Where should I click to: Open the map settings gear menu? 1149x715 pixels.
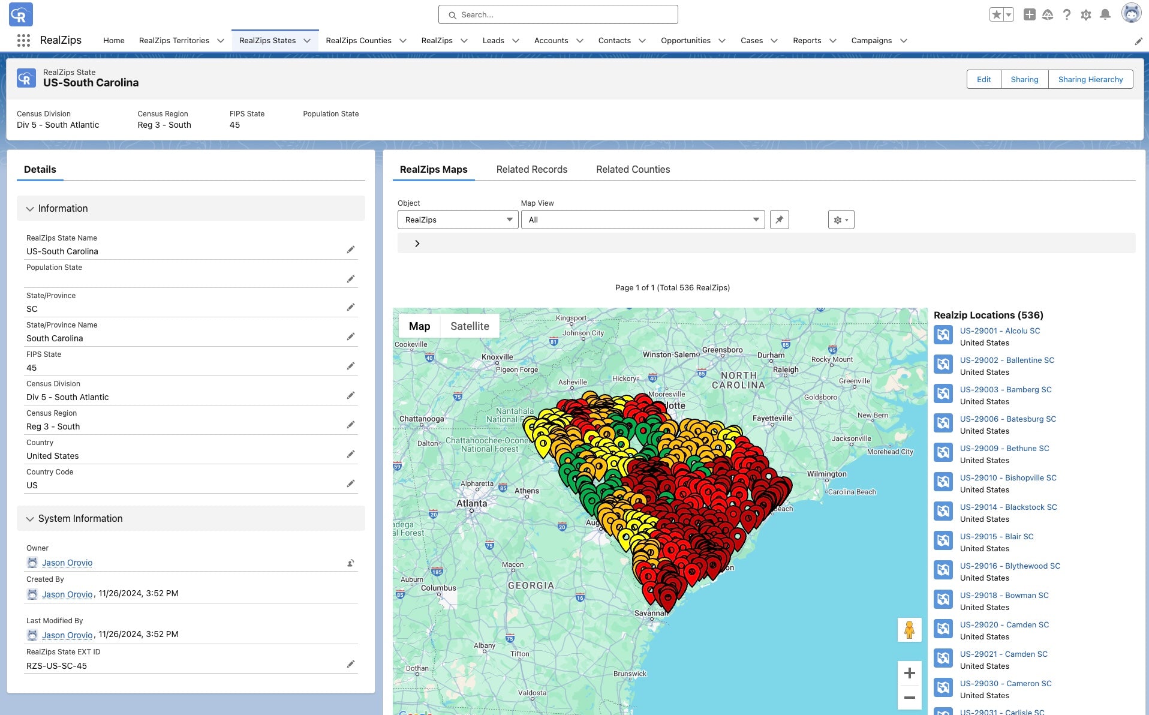tap(841, 220)
